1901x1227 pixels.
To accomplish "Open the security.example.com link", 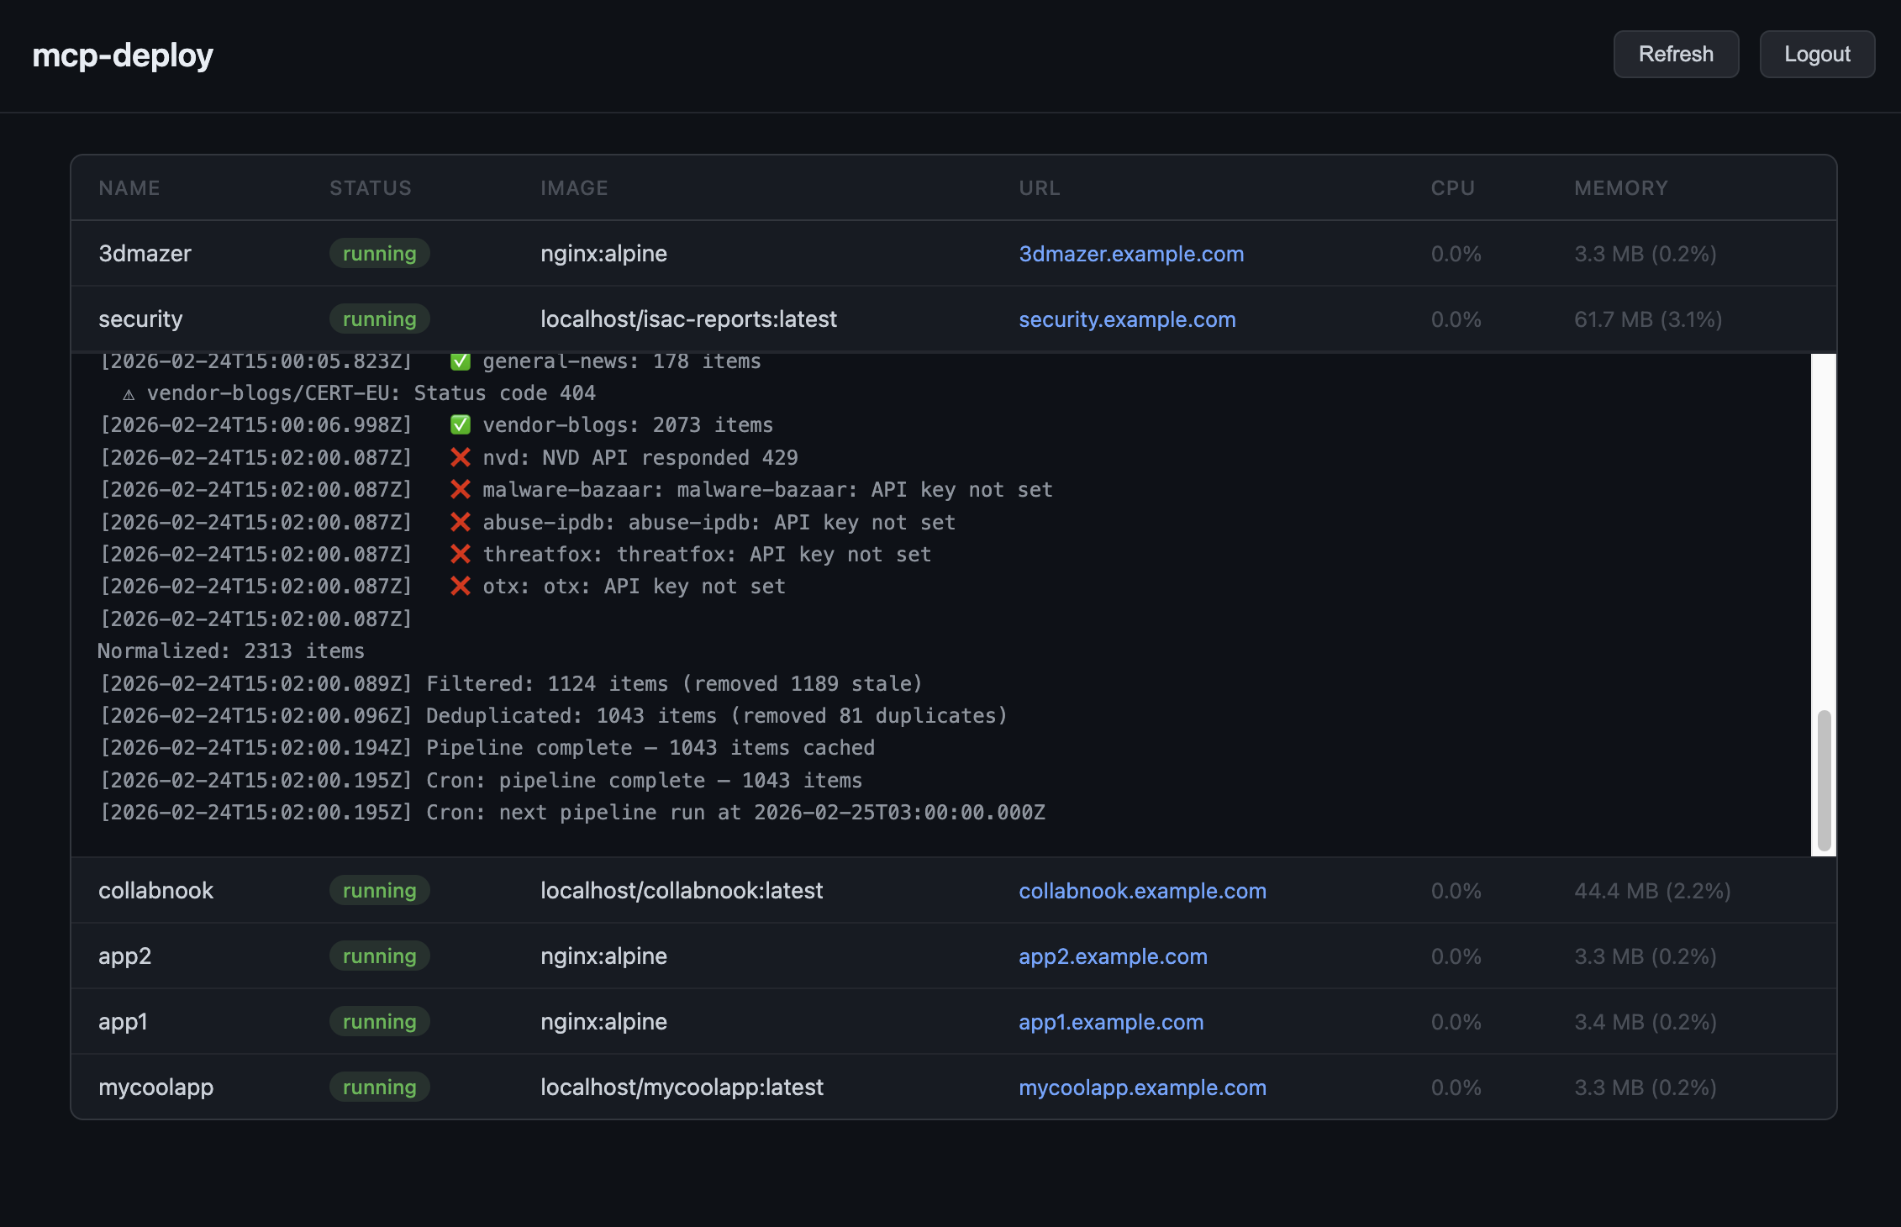I will pyautogui.click(x=1127, y=319).
